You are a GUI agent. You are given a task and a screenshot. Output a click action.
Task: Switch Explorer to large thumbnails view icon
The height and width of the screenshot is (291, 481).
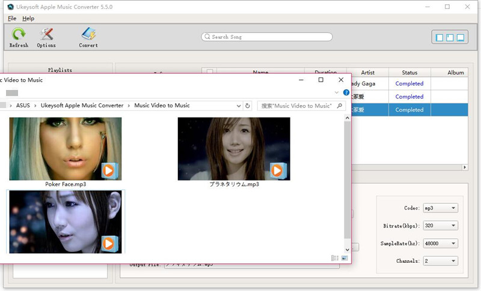pos(345,258)
